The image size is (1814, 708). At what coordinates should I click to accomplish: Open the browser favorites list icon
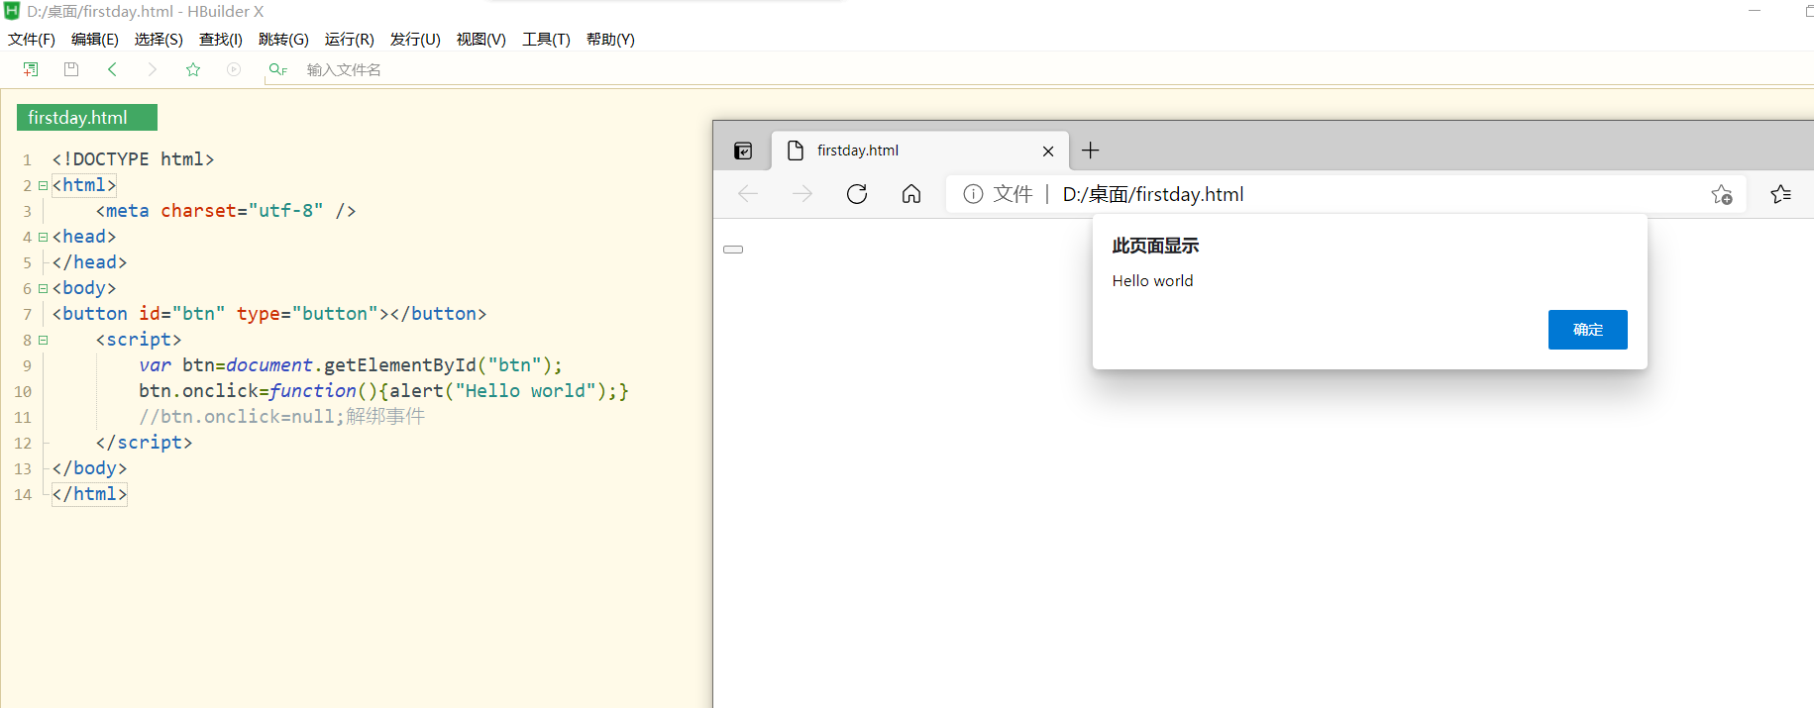(1781, 194)
